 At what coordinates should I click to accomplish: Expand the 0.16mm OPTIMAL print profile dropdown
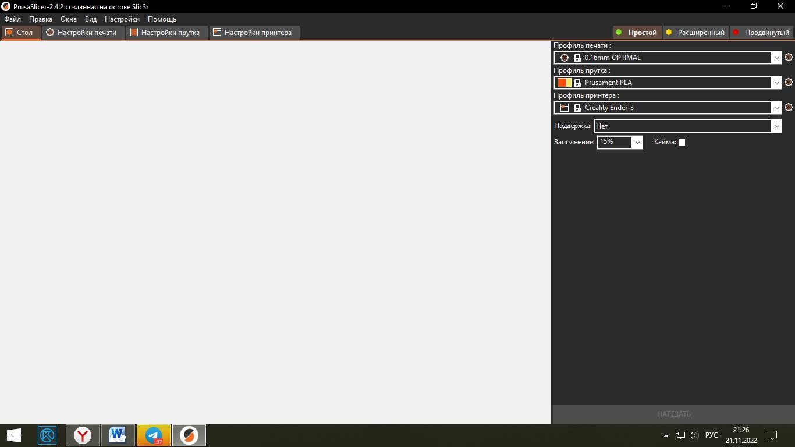776,58
